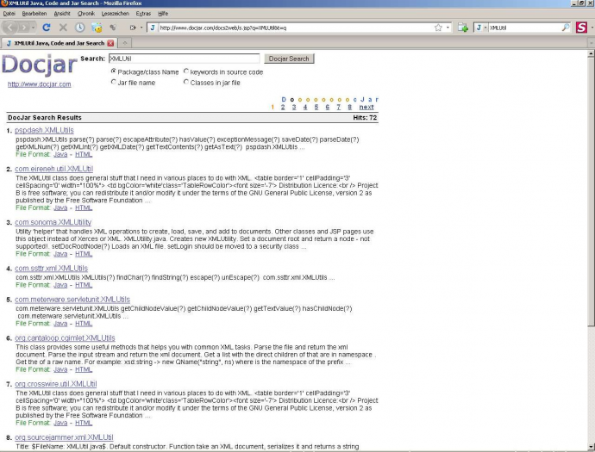Bookmark this page with the star icon
This screenshot has height=452, width=595.
click(438, 28)
